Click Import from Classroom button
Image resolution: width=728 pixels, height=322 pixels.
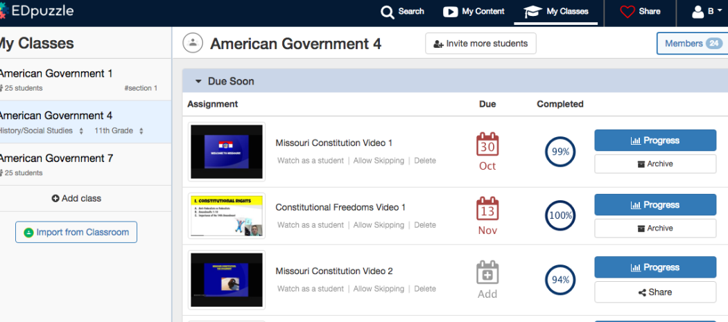click(x=76, y=232)
